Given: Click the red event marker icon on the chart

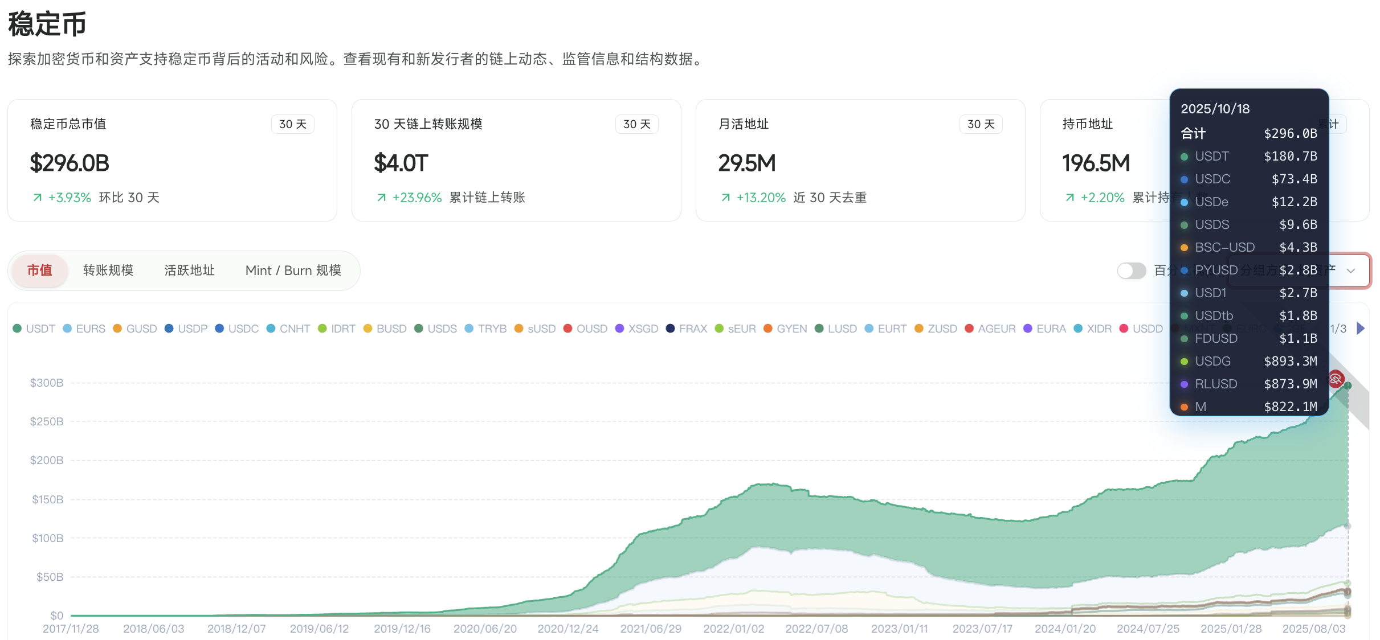Looking at the screenshot, I should tap(1336, 379).
